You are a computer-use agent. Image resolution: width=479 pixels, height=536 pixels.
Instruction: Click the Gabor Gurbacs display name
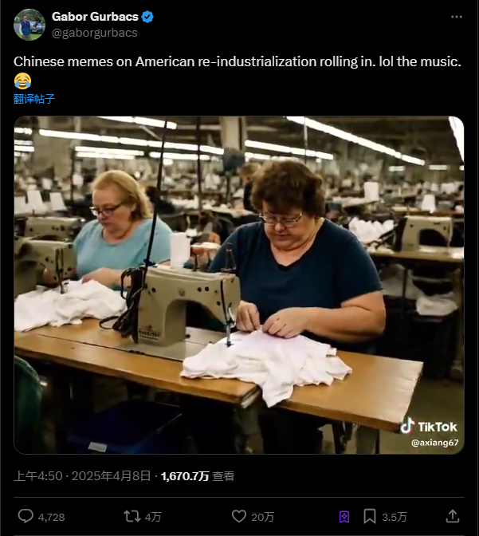click(95, 17)
